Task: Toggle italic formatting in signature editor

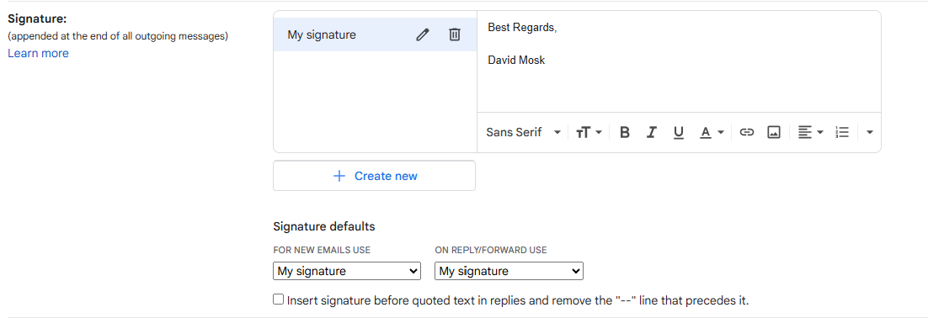Action: (x=652, y=132)
